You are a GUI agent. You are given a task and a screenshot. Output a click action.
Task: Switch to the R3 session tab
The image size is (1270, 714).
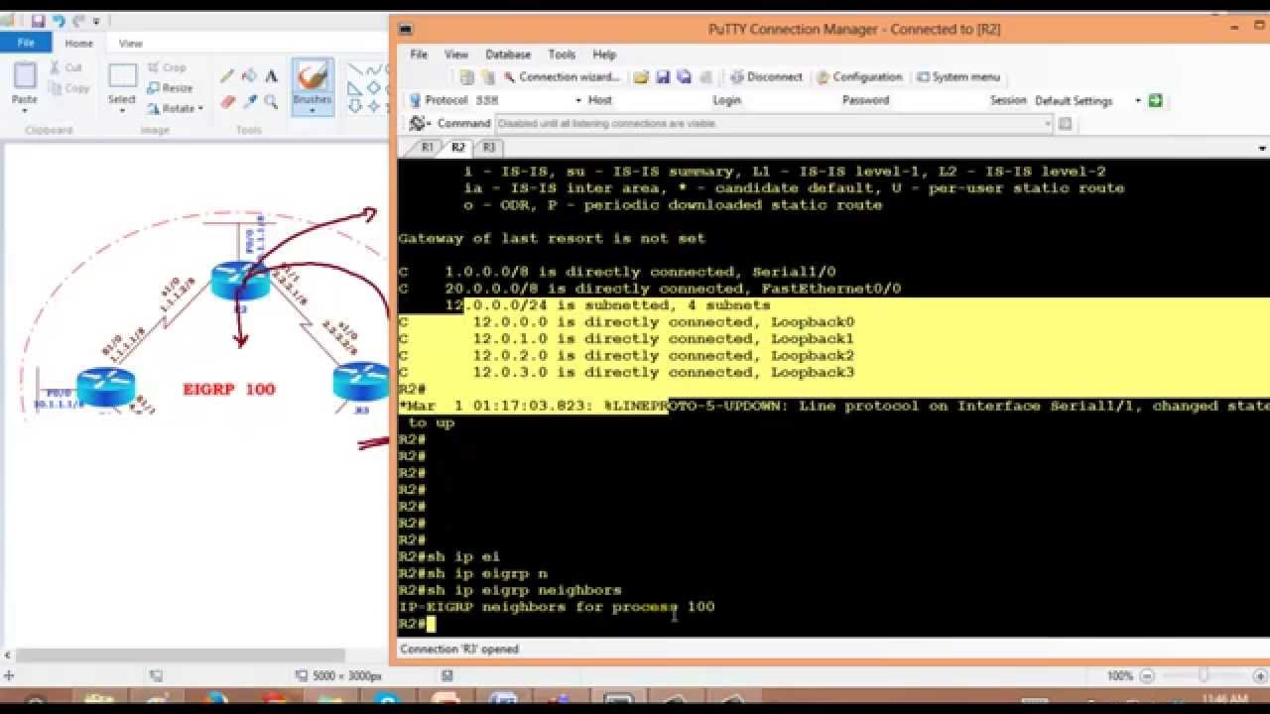pyautogui.click(x=488, y=147)
